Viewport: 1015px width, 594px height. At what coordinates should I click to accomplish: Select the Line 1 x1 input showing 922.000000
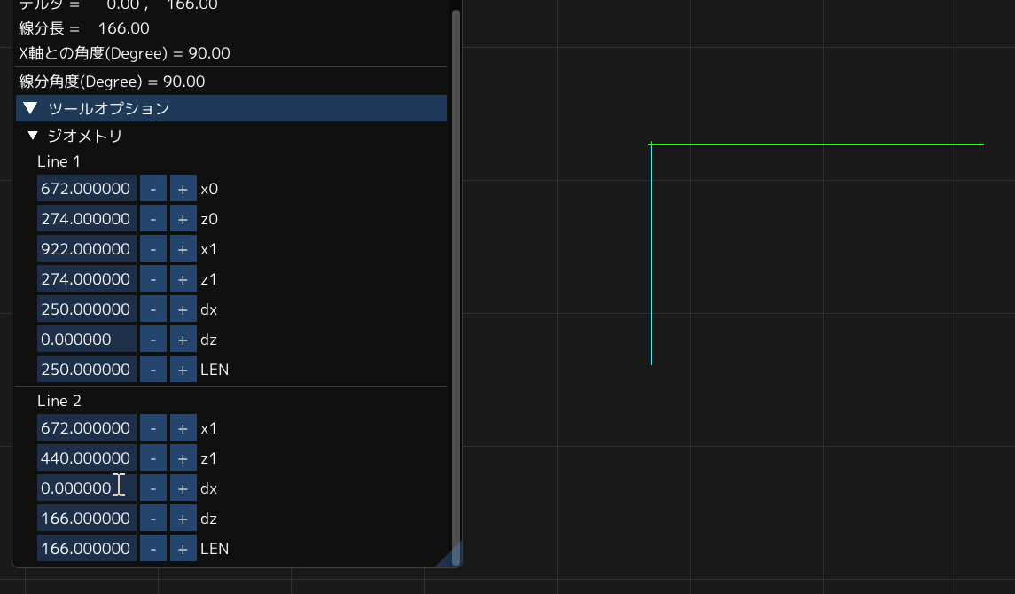coord(87,249)
